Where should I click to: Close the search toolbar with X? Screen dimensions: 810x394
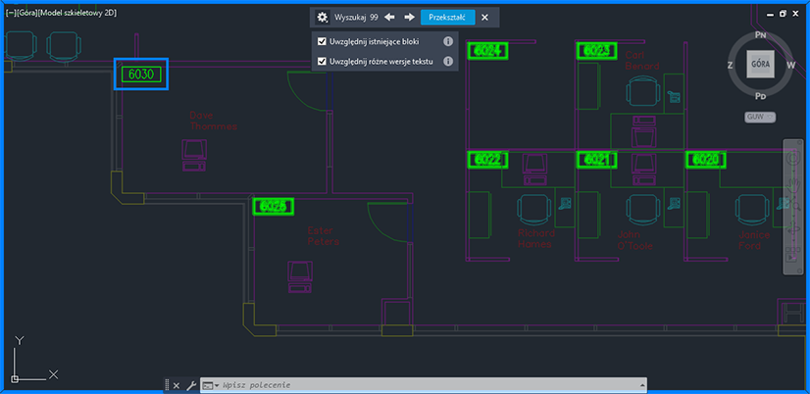pyautogui.click(x=484, y=18)
